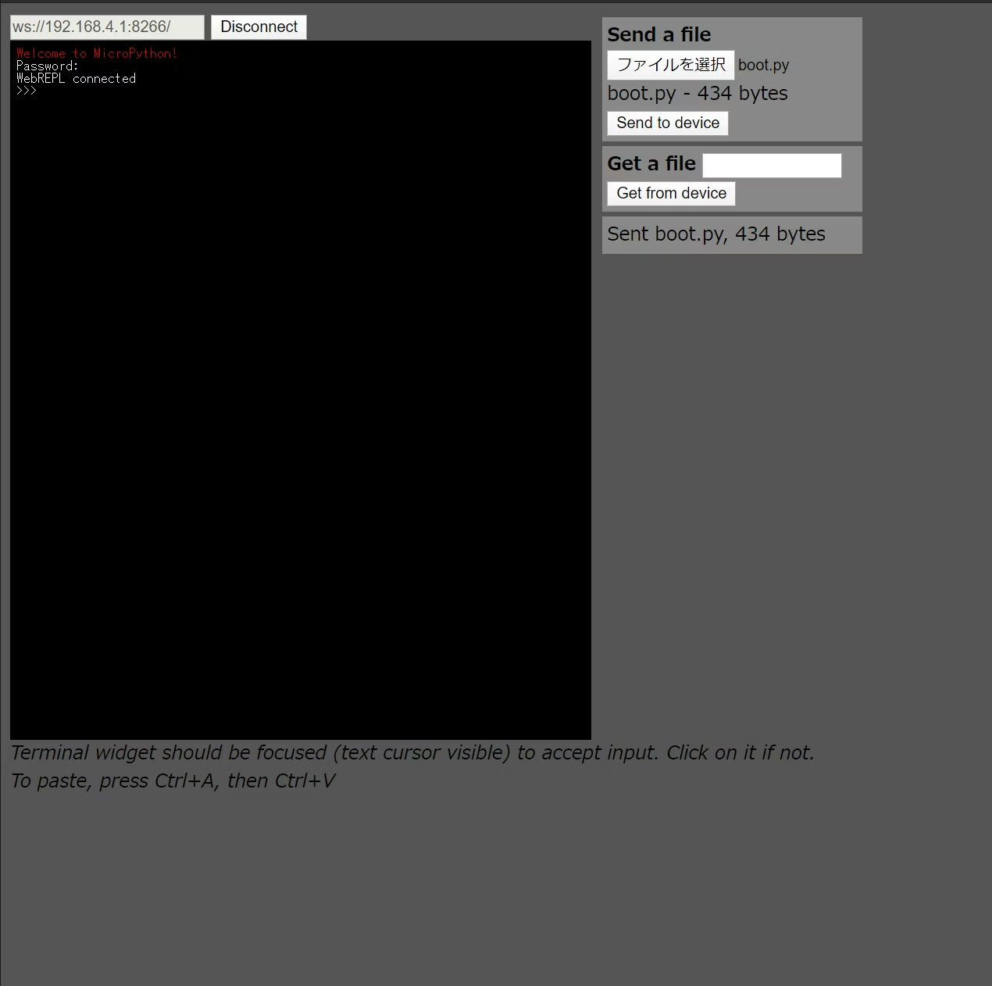Edit the ws://192.168.4.1:8266/ address field
The width and height of the screenshot is (992, 986).
point(107,27)
